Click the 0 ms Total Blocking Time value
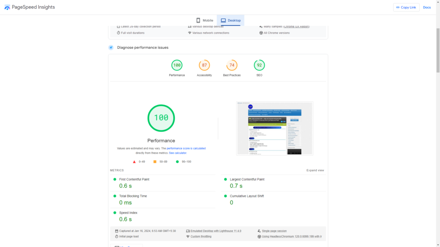 pos(125,202)
